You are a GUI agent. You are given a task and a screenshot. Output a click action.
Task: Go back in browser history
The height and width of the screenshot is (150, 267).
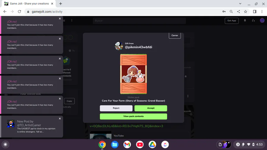(5, 12)
